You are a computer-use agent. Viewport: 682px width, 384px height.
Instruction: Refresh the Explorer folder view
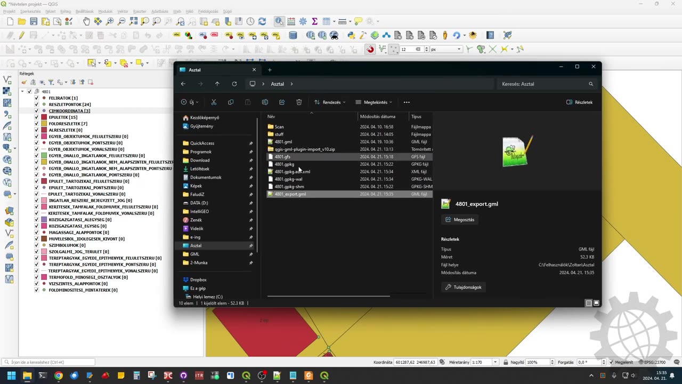click(234, 84)
